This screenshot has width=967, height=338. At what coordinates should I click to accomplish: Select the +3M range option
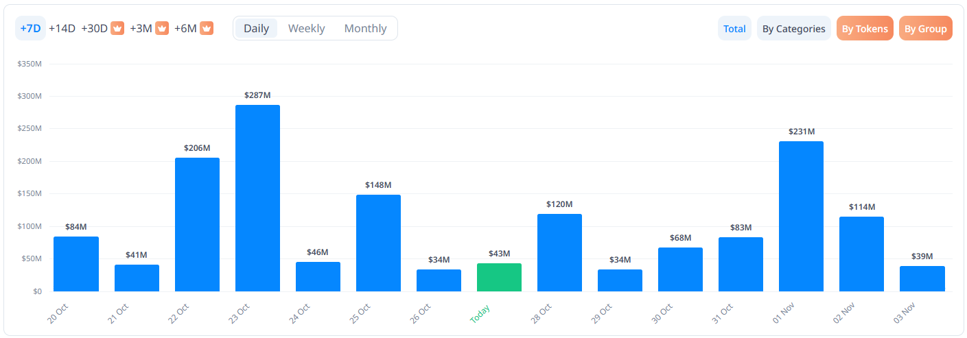coord(141,29)
